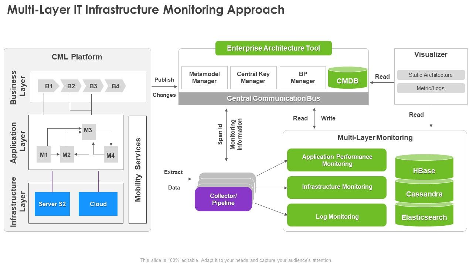This screenshot has height=266, width=473.
Task: Select the Server S2 blue block
Action: click(x=52, y=204)
